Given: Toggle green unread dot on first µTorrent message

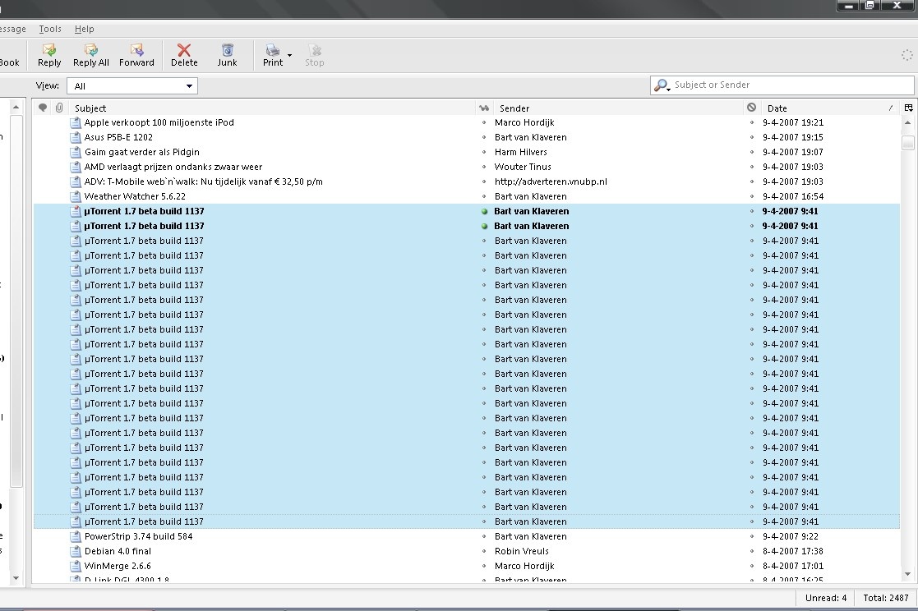Looking at the screenshot, I should (484, 211).
